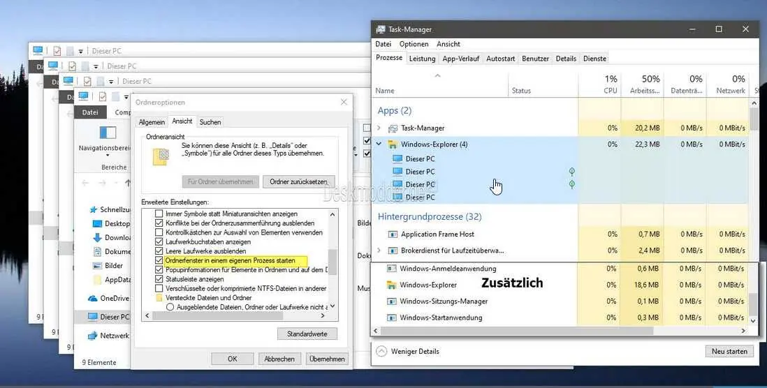767x388 pixels.
Task: Click settings list horizontal scrollbar thumb
Action: pyautogui.click(x=217, y=316)
